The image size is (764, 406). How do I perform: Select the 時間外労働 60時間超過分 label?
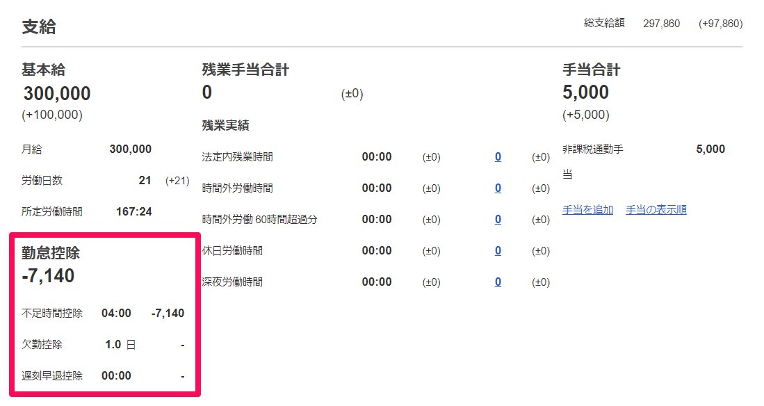pyautogui.click(x=259, y=219)
